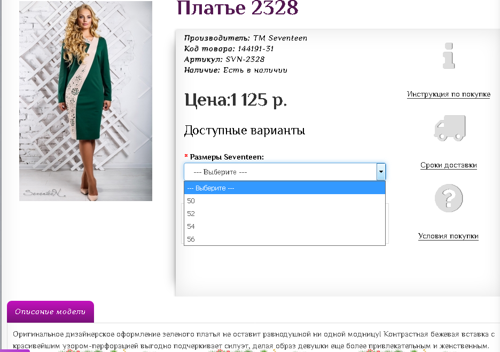
Task: Click the 'Размеры Seventeen' field label
Action: tap(226, 157)
